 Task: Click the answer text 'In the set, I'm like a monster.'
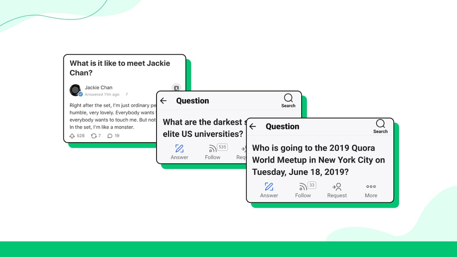click(102, 127)
